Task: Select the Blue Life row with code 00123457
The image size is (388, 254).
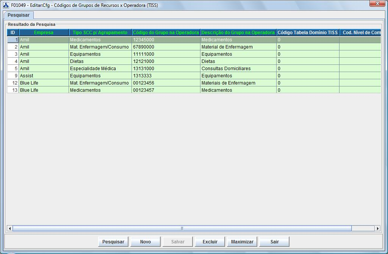Action: coord(166,90)
